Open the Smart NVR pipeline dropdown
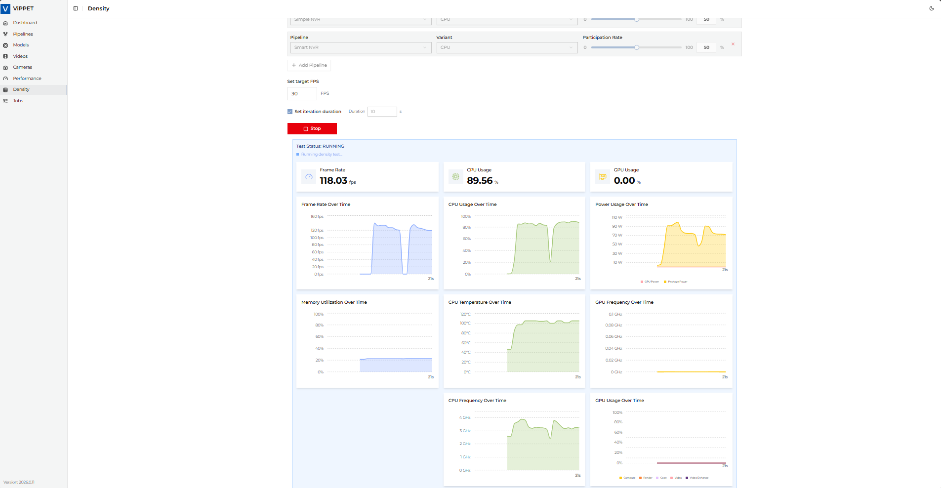 [x=360, y=47]
